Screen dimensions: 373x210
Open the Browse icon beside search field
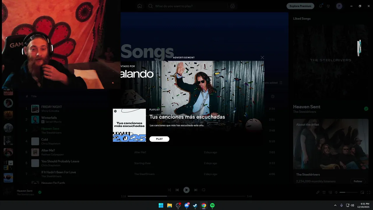click(232, 6)
